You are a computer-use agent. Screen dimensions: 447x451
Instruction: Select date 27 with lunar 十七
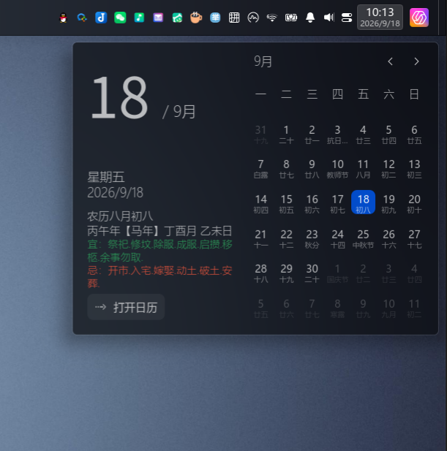point(415,239)
